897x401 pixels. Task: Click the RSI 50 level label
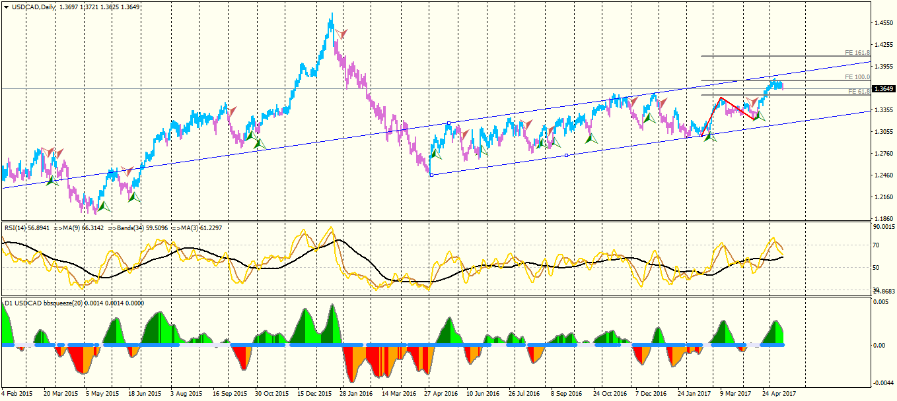[x=877, y=268]
